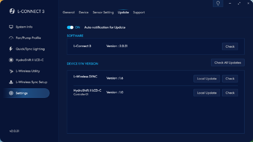The width and height of the screenshot is (253, 142).
Task: Select the Quick/Sync Lighting bolt icon
Action: (x=11, y=49)
